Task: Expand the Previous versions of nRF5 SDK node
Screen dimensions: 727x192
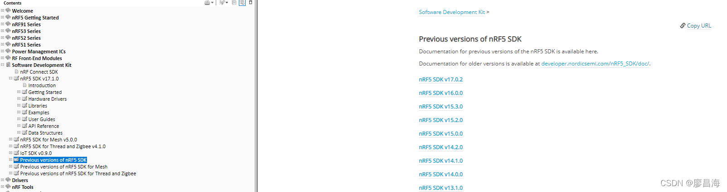Action: coord(10,159)
